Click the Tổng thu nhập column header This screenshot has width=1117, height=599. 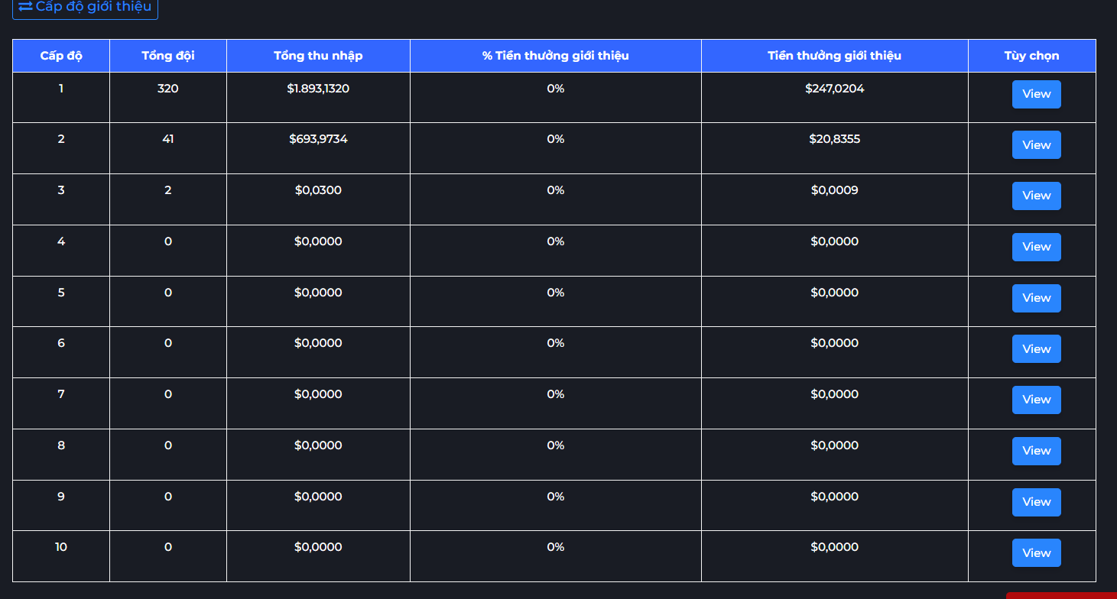[x=318, y=56]
